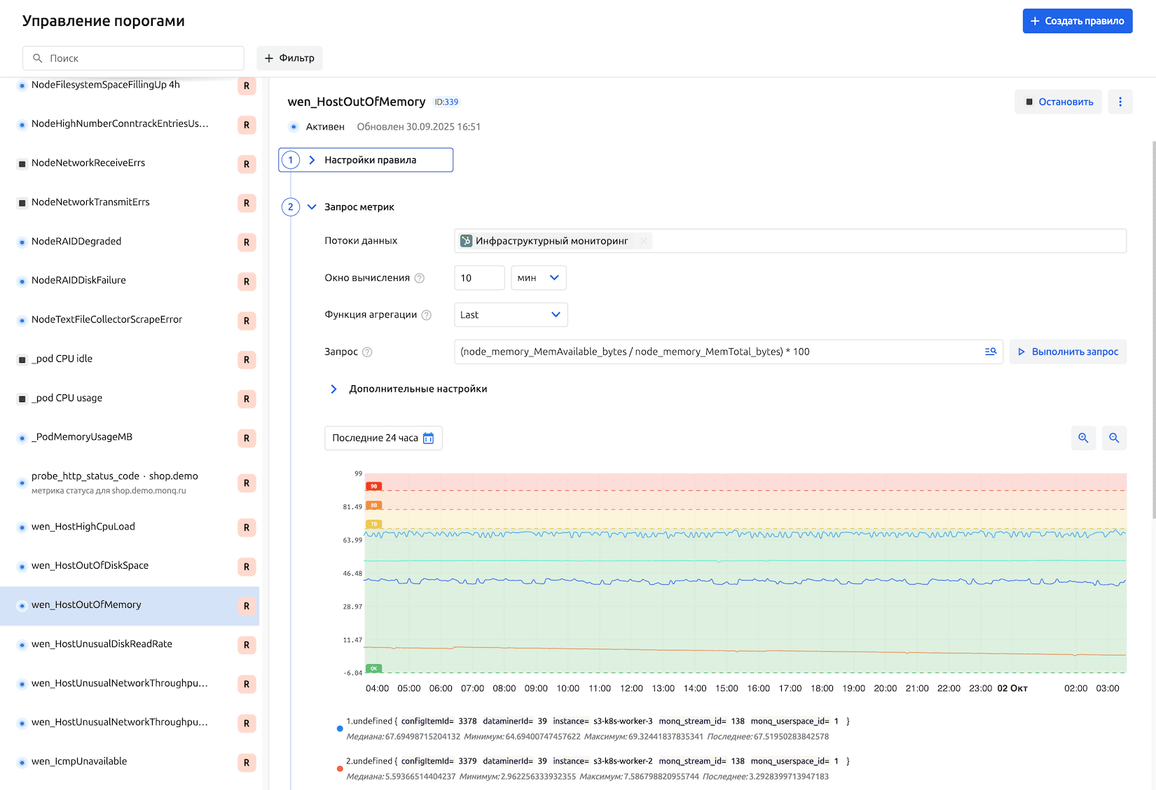Screen dimensions: 1156x790
Task: Click the query builder icon in Запрос field
Action: [x=990, y=352]
